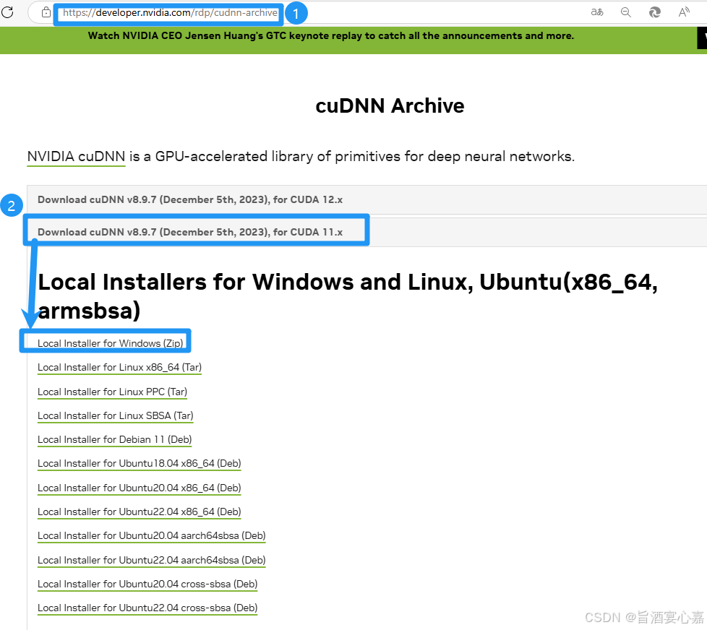Download Installer for Ubuntu20.04 x86_64 (Deb)

pos(140,488)
